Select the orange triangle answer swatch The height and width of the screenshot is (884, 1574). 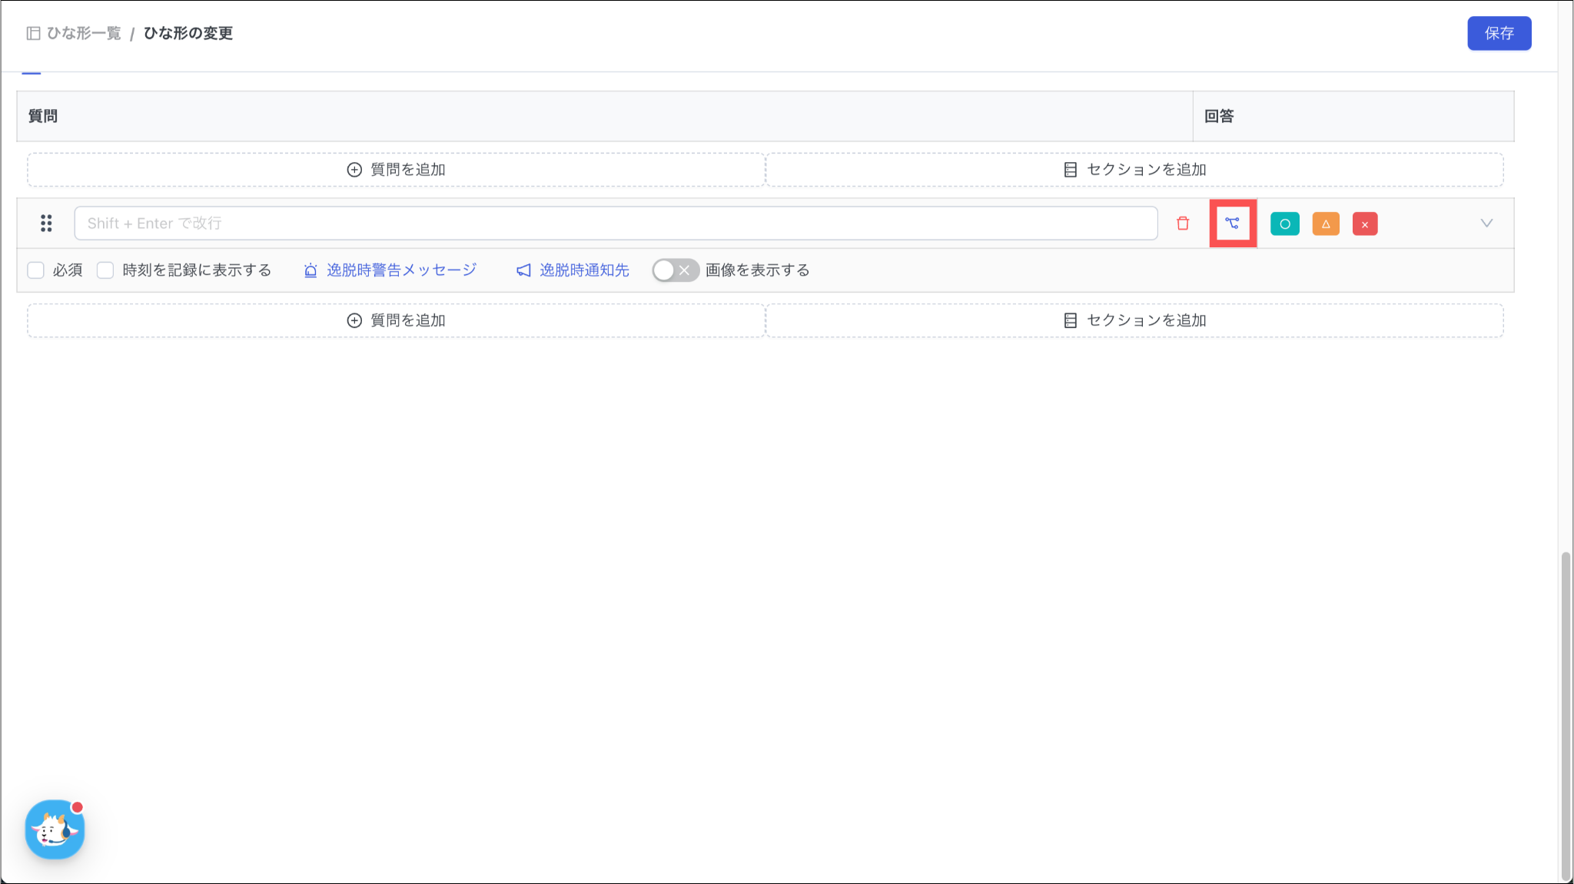coord(1326,224)
